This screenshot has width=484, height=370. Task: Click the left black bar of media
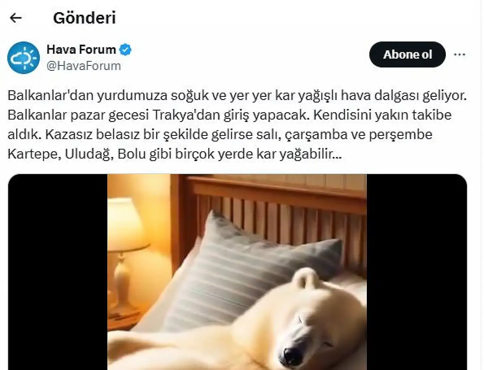58,272
